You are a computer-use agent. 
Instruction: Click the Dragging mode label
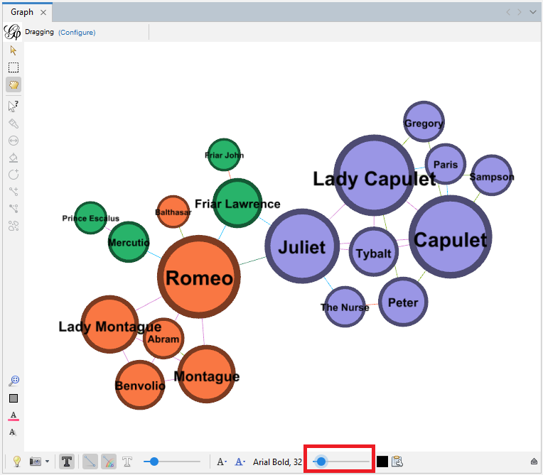point(39,32)
